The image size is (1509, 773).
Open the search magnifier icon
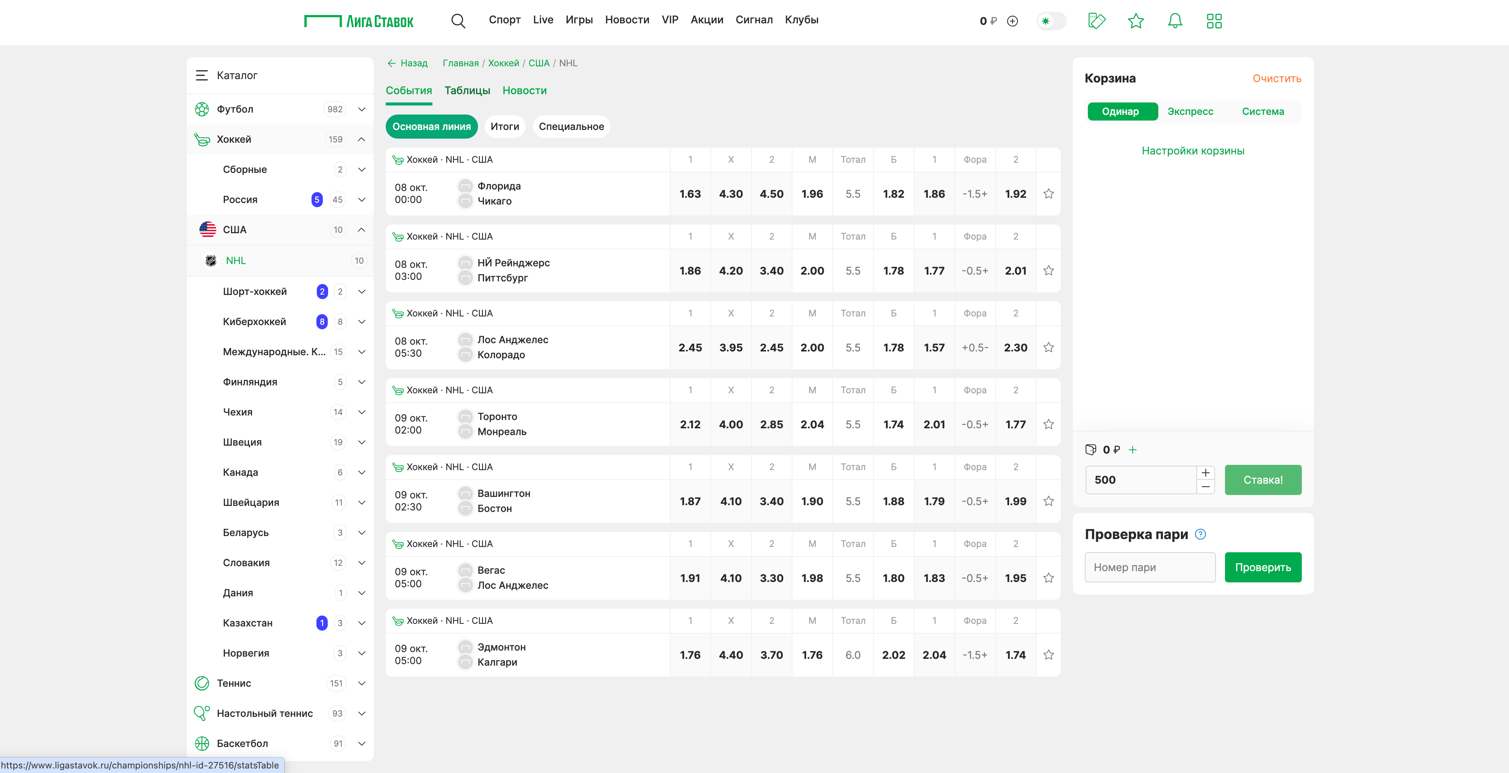[x=458, y=21]
